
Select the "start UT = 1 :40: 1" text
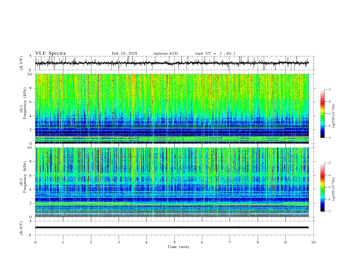[215, 53]
